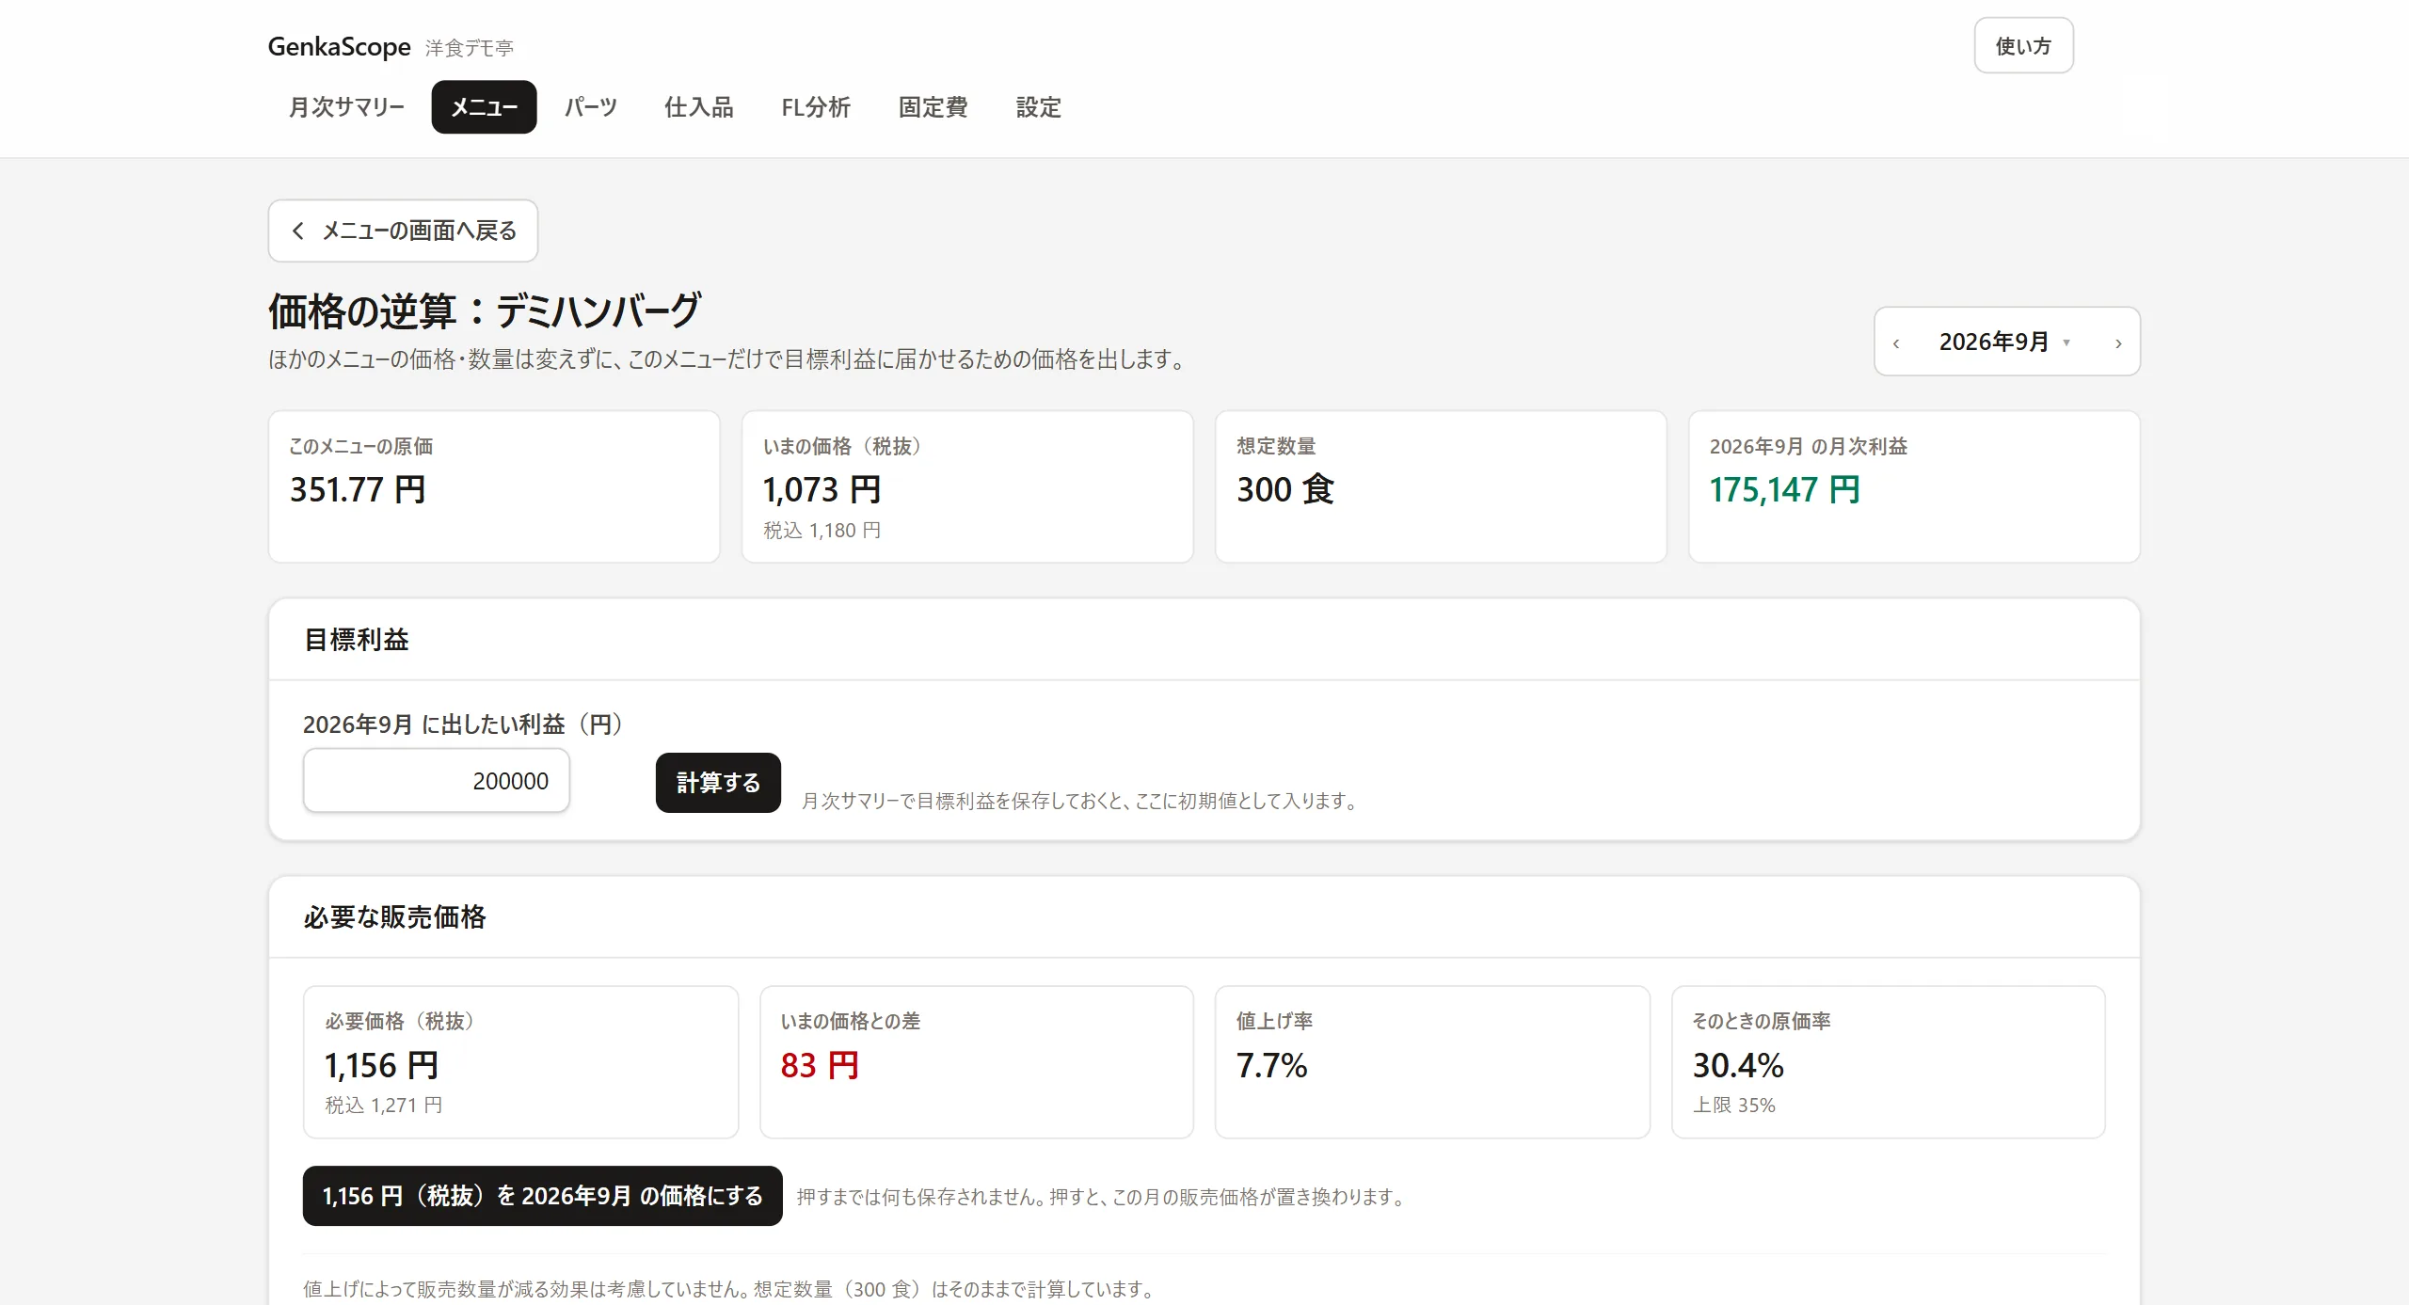
Task: Click the 税込 1,180 円 text
Action: 822,531
